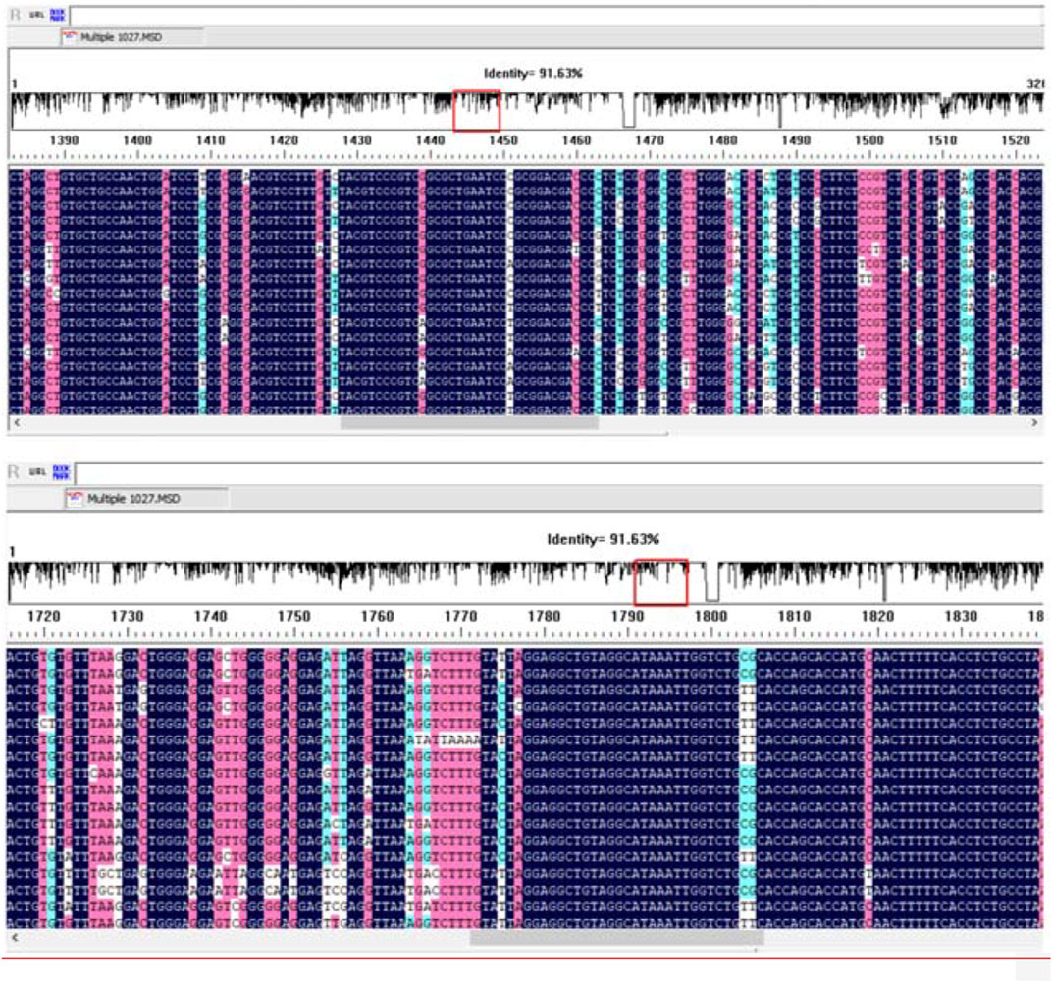
Task: Click ruler position 1760
Action: pos(377,616)
